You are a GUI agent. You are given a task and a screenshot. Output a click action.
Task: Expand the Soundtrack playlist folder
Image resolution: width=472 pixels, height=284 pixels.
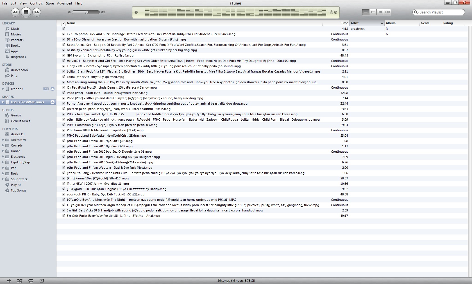[3, 179]
